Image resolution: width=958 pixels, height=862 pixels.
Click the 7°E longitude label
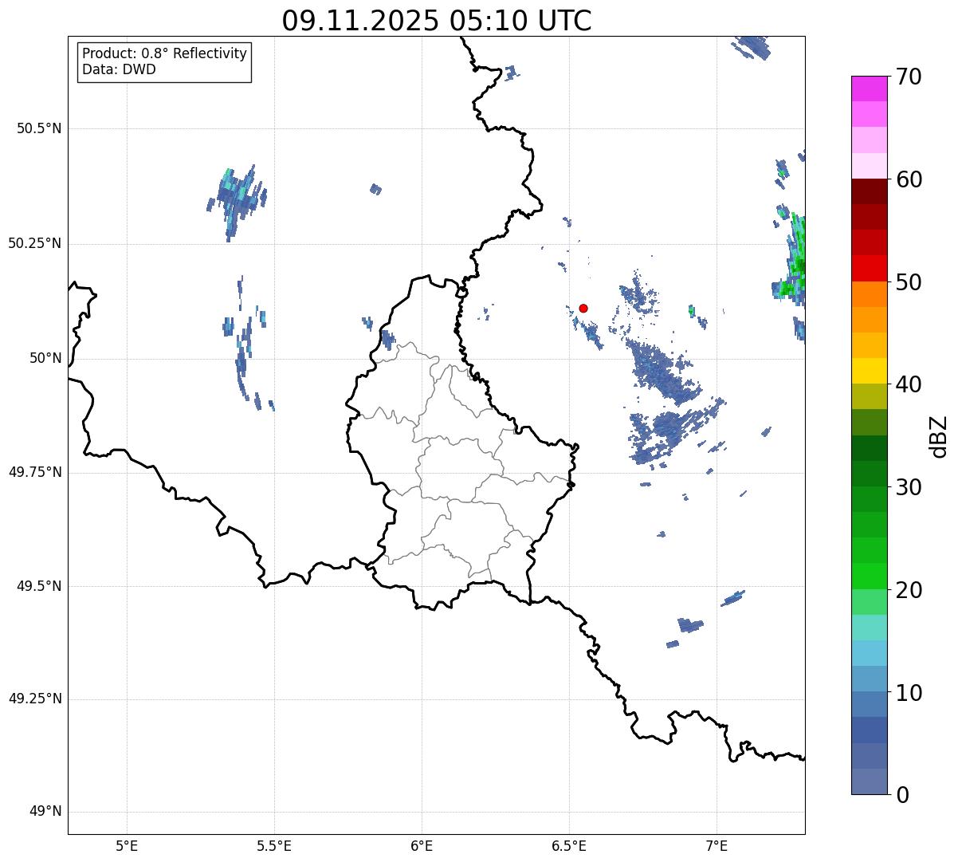(x=717, y=845)
